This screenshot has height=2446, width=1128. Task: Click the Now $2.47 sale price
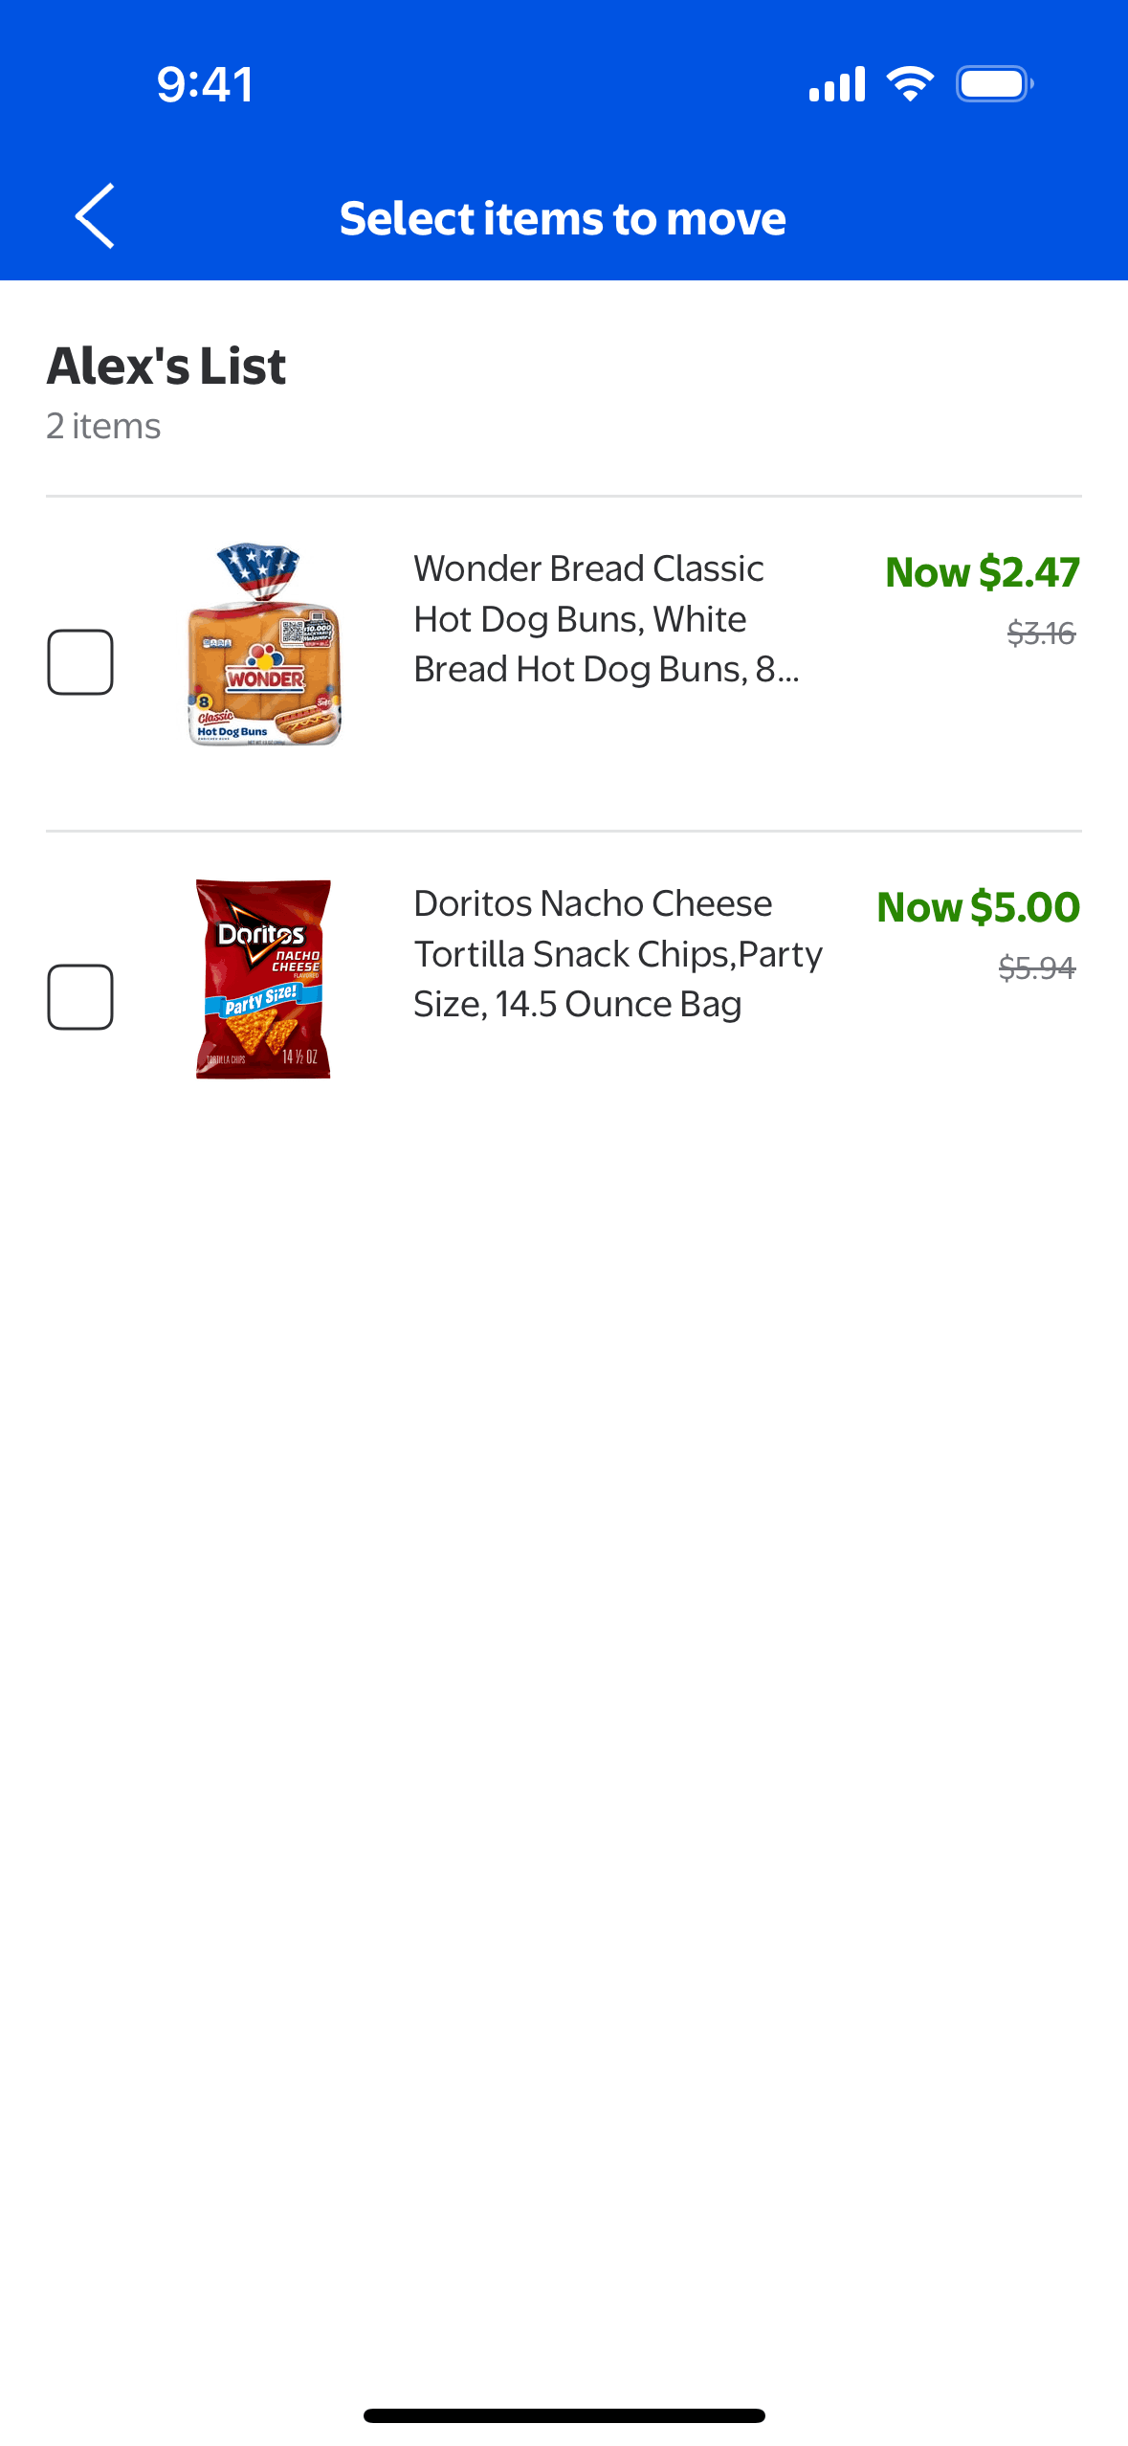[982, 572]
